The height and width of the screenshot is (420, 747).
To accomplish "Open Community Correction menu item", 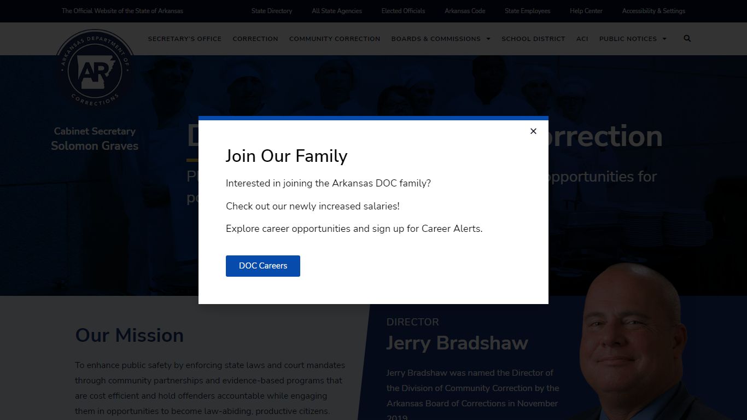I will click(x=335, y=39).
